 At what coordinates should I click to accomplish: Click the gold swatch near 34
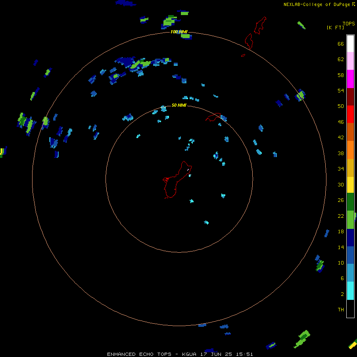[x=350, y=168]
